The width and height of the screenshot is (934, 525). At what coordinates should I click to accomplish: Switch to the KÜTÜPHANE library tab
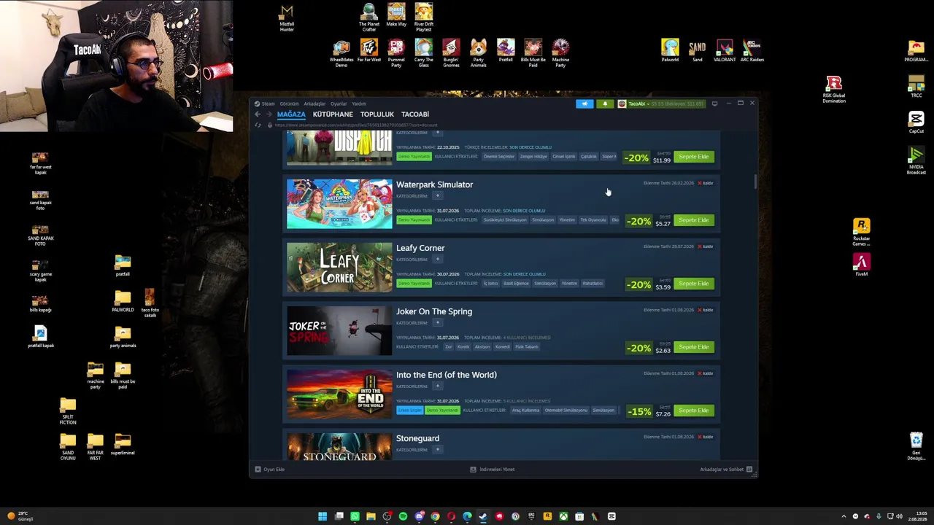[333, 114]
